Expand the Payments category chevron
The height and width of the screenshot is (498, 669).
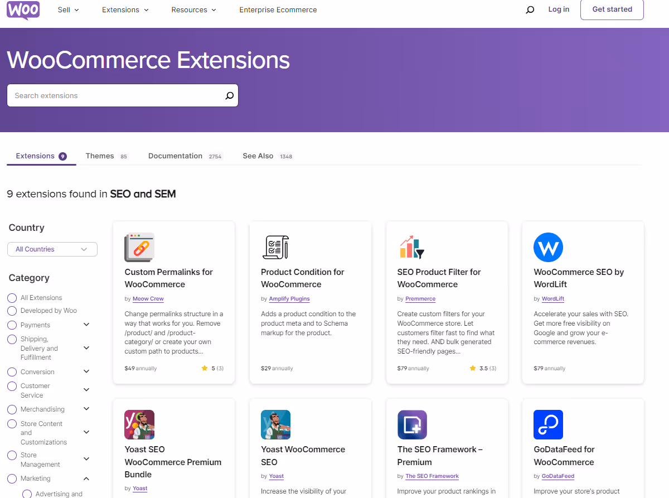coord(86,323)
